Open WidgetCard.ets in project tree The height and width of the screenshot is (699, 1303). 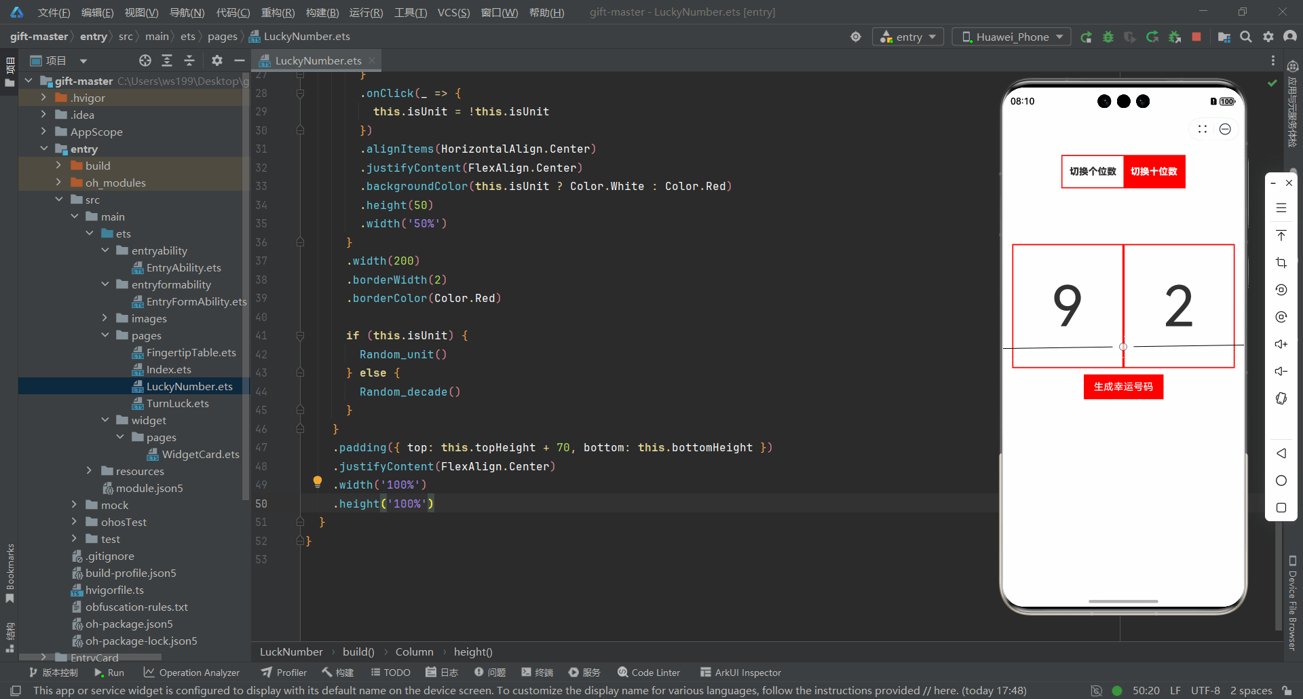pos(193,454)
